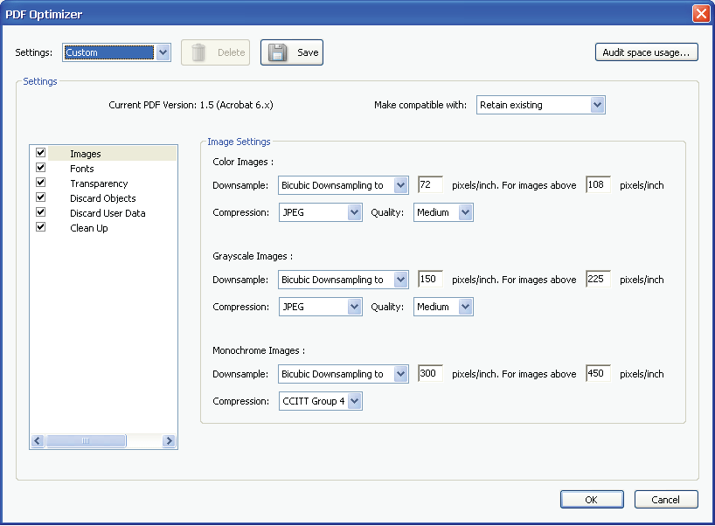Open the Settings preset dropdown

pyautogui.click(x=163, y=52)
